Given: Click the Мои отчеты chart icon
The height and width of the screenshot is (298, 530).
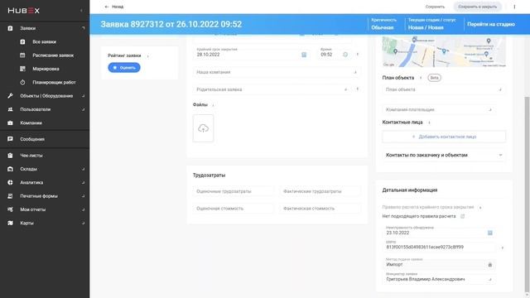Looking at the screenshot, I should [10, 209].
